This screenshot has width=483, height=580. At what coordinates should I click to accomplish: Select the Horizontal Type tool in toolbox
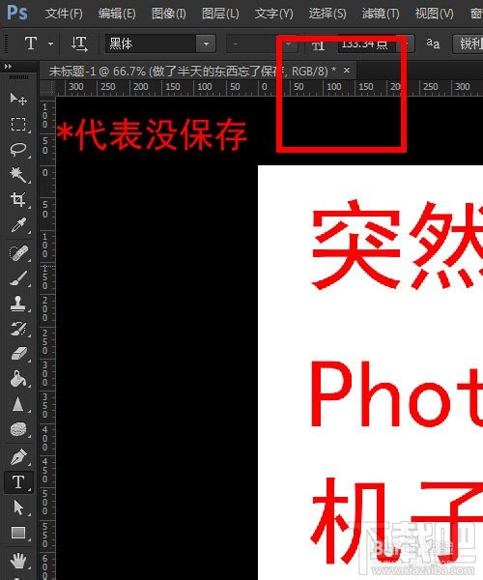pyautogui.click(x=18, y=482)
